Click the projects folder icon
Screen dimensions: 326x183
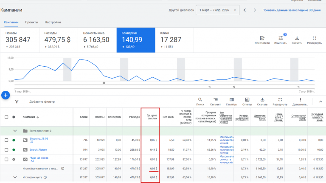tap(25, 131)
